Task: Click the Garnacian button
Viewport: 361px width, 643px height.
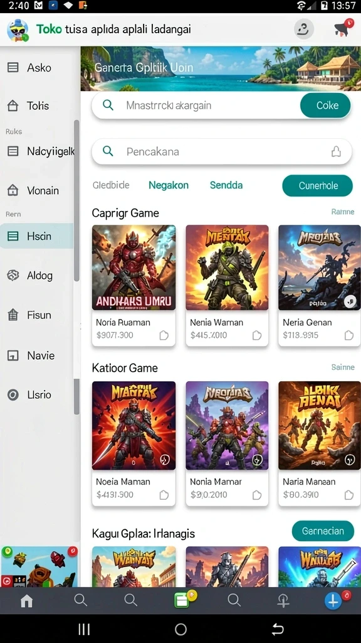Action: [323, 531]
